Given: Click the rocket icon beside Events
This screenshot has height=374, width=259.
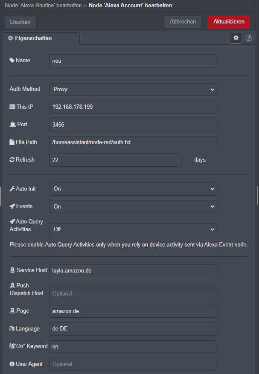Looking at the screenshot, I should 12,206.
